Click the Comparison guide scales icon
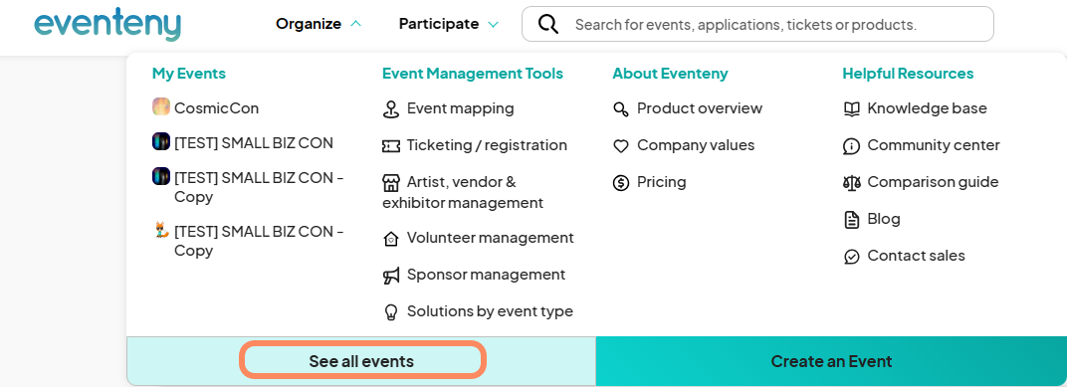The width and height of the screenshot is (1067, 387). [x=851, y=182]
